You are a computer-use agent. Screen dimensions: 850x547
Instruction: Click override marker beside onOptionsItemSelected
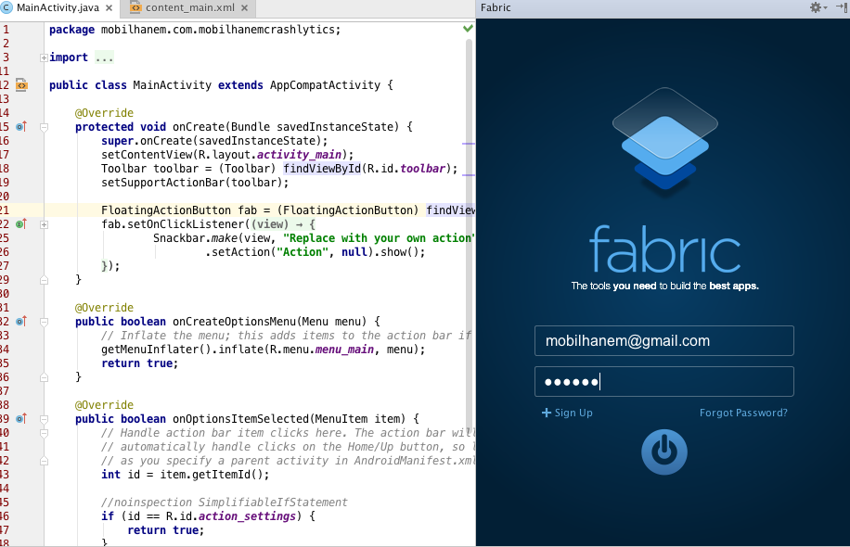[x=21, y=419]
